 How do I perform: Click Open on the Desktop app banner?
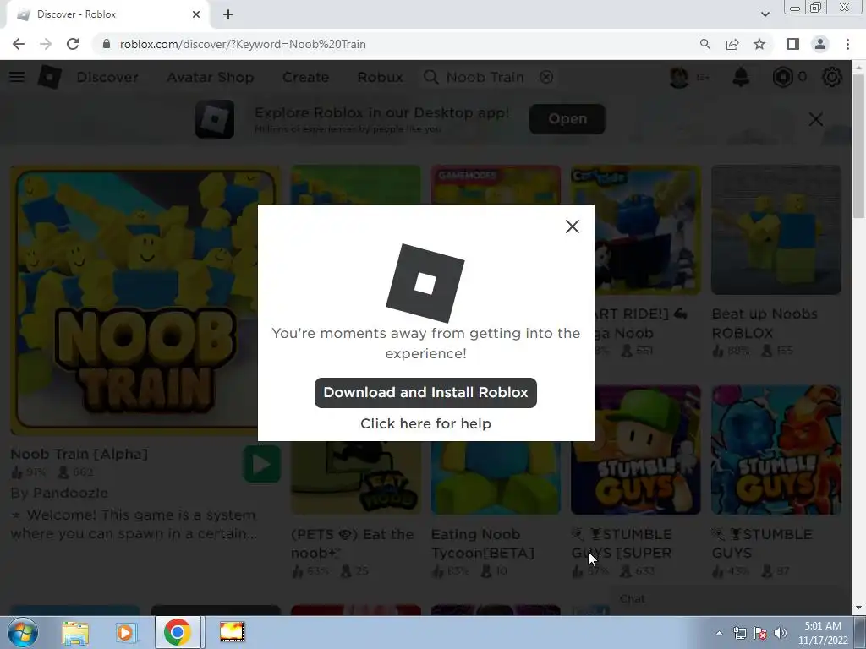567,119
